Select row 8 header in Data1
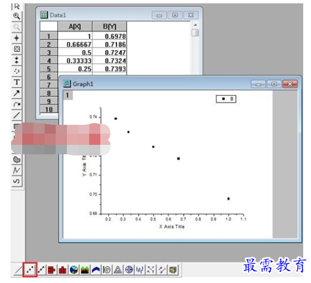 point(49,93)
